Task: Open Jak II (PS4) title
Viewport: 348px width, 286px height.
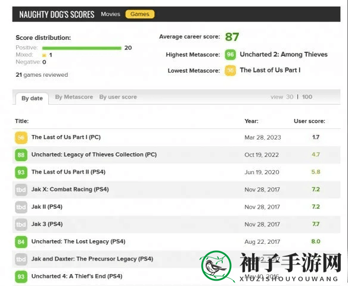Action: (47, 207)
